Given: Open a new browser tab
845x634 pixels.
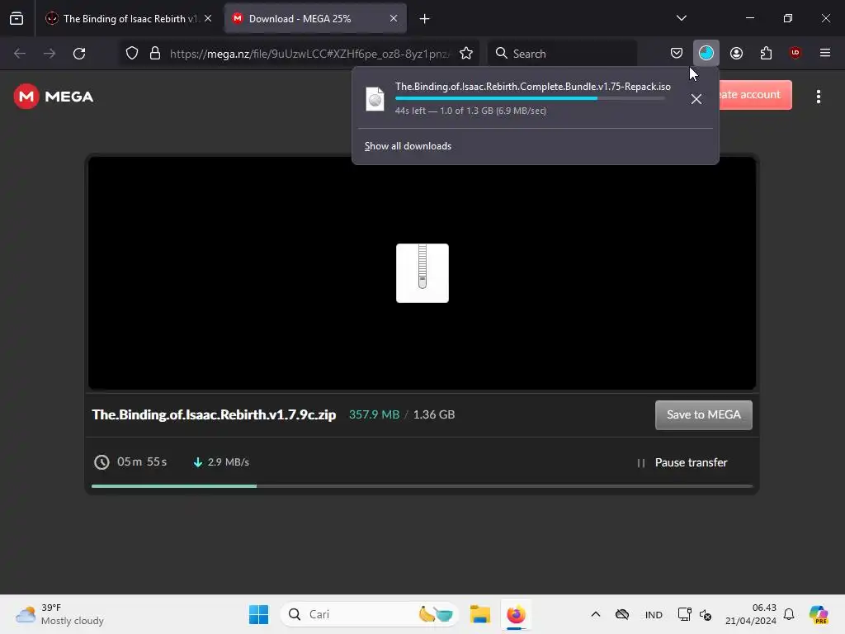Looking at the screenshot, I should click(x=425, y=19).
